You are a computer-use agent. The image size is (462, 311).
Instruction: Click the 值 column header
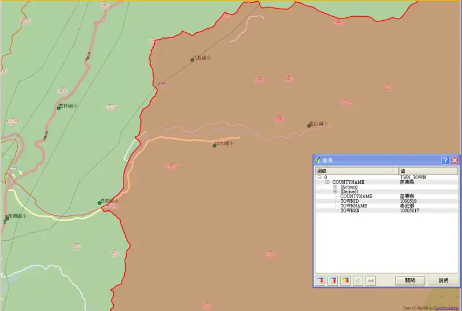point(427,171)
